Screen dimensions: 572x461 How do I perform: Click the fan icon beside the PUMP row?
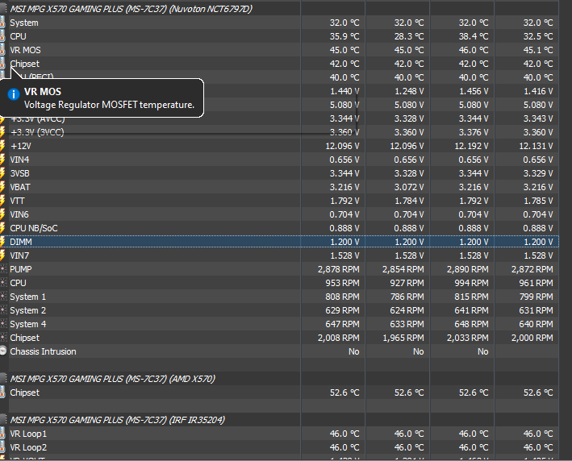pyautogui.click(x=3, y=269)
